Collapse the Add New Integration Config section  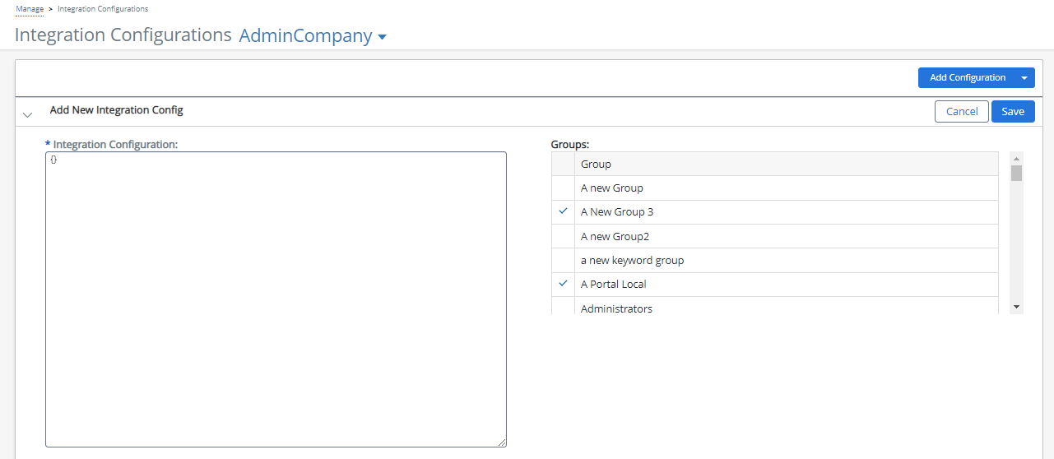(28, 114)
